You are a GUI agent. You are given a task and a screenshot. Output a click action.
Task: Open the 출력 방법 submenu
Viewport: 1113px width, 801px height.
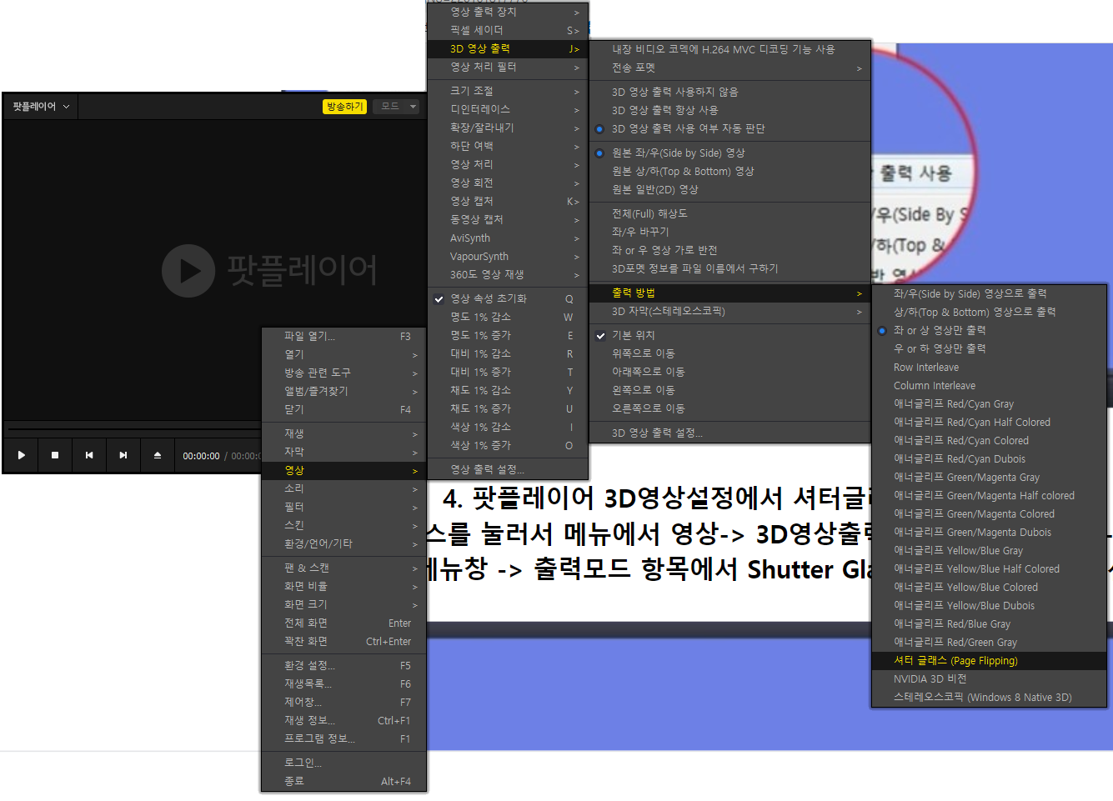[729, 293]
